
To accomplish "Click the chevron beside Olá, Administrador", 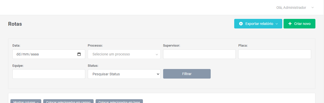I will point(313,8).
